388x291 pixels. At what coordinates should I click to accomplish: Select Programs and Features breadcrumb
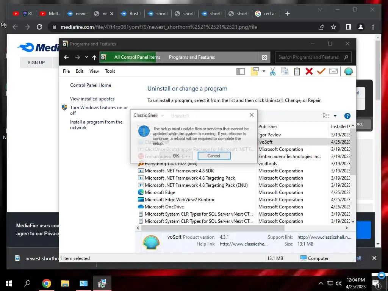click(192, 57)
